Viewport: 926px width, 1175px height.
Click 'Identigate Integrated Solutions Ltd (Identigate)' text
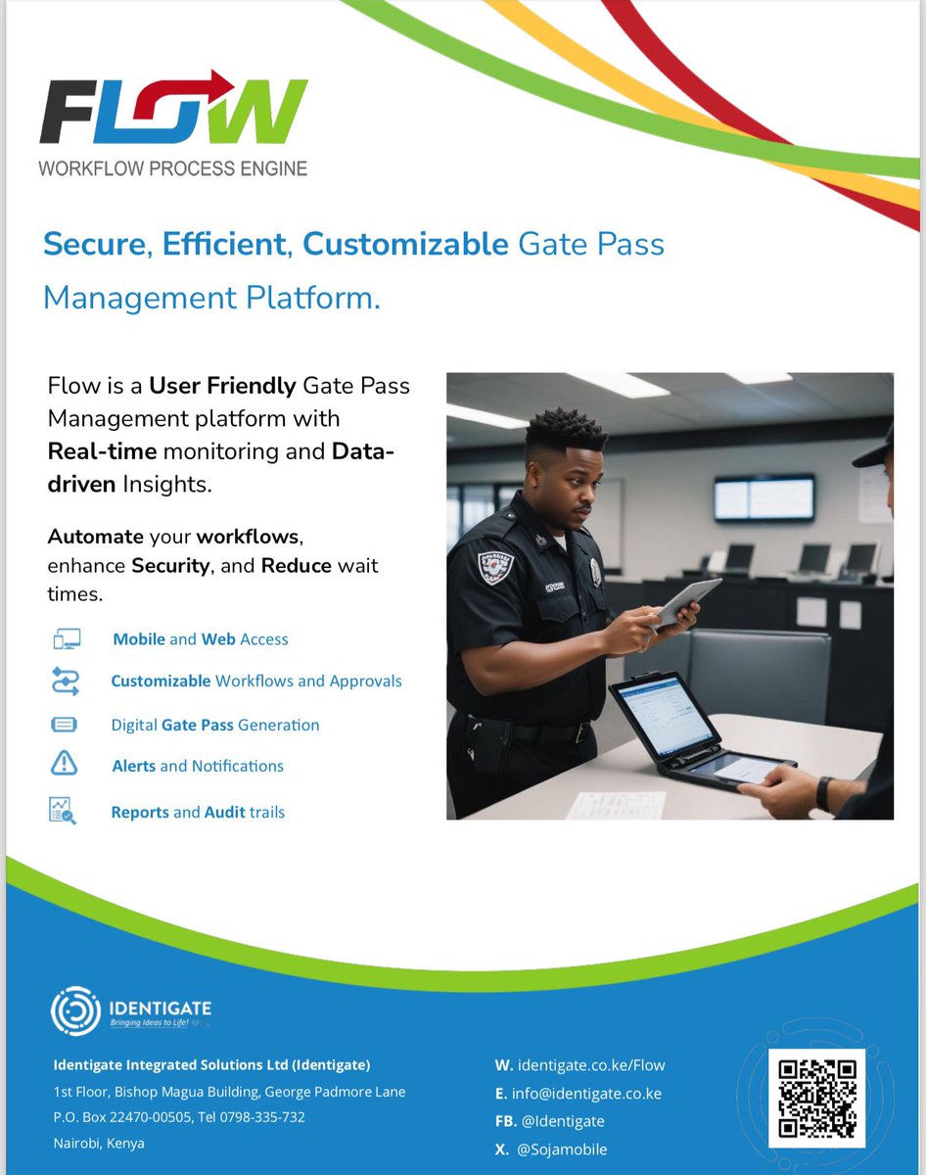point(211,1064)
